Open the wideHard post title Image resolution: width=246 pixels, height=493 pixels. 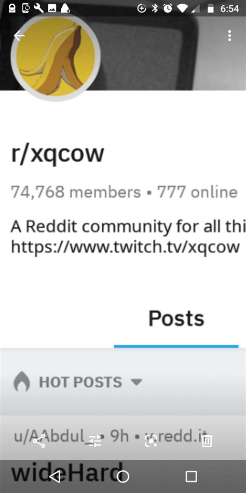coord(66,473)
